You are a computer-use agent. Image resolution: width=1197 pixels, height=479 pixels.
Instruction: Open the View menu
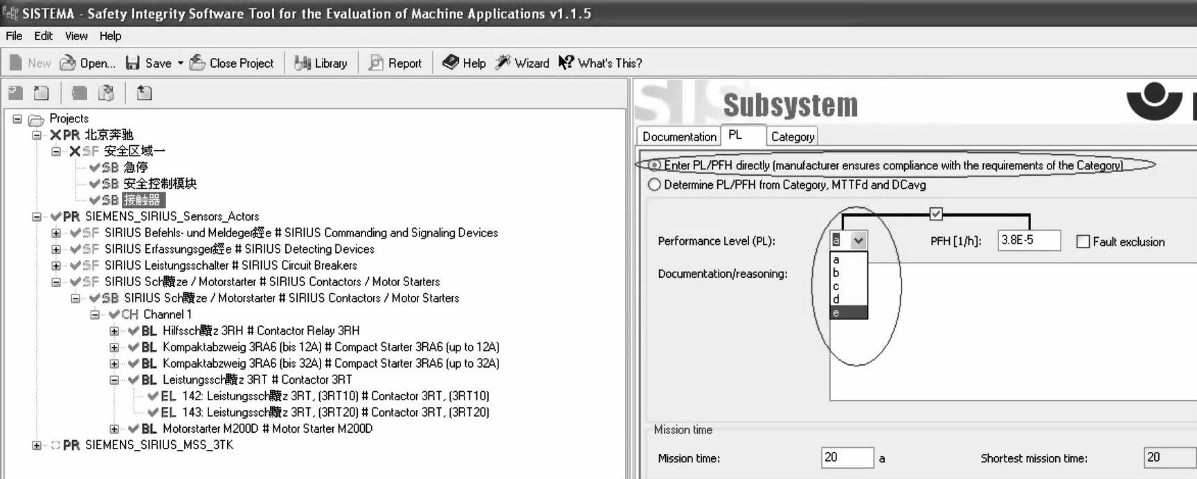tap(76, 36)
